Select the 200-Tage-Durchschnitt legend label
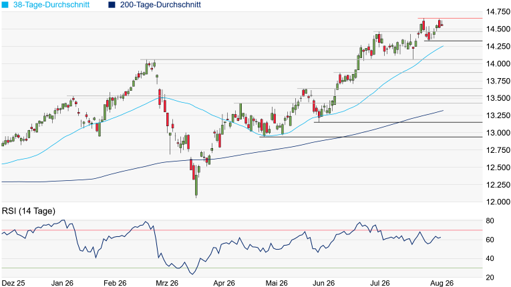The width and height of the screenshot is (511, 287). 160,5
